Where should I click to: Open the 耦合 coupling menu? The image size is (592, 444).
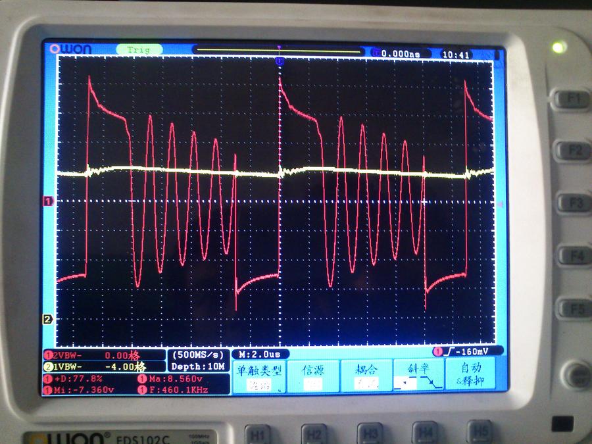click(x=366, y=376)
